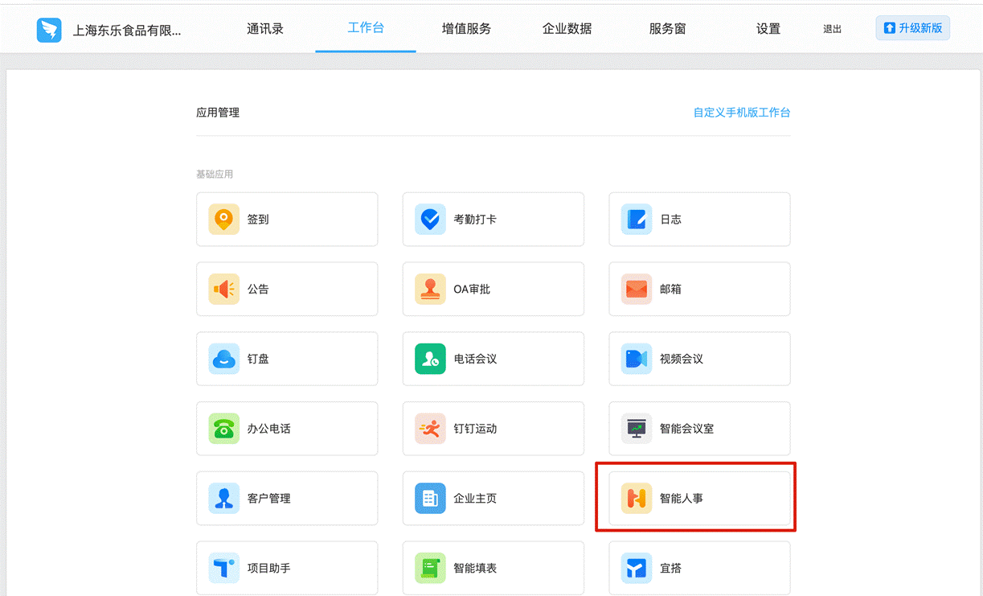Open the 钉钉运动 running figure icon
Screen dimensions: 983x596
[x=430, y=429]
